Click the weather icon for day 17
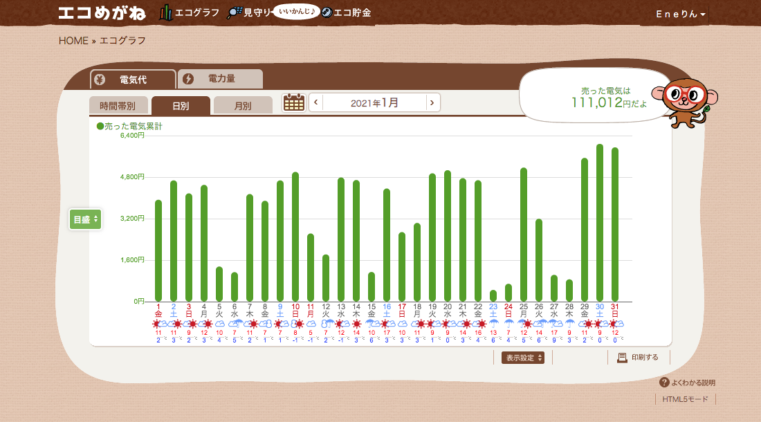This screenshot has width=761, height=422. pyautogui.click(x=402, y=324)
